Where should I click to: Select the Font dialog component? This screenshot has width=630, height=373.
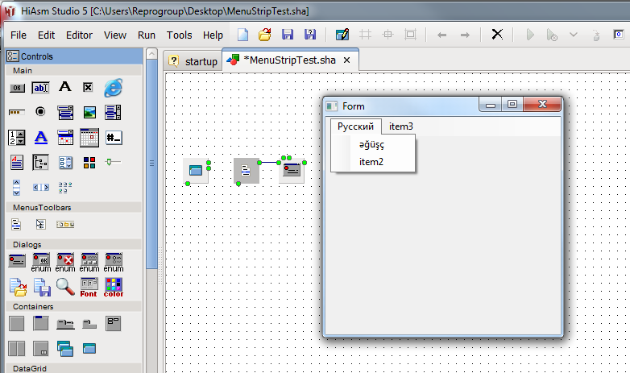pos(89,284)
